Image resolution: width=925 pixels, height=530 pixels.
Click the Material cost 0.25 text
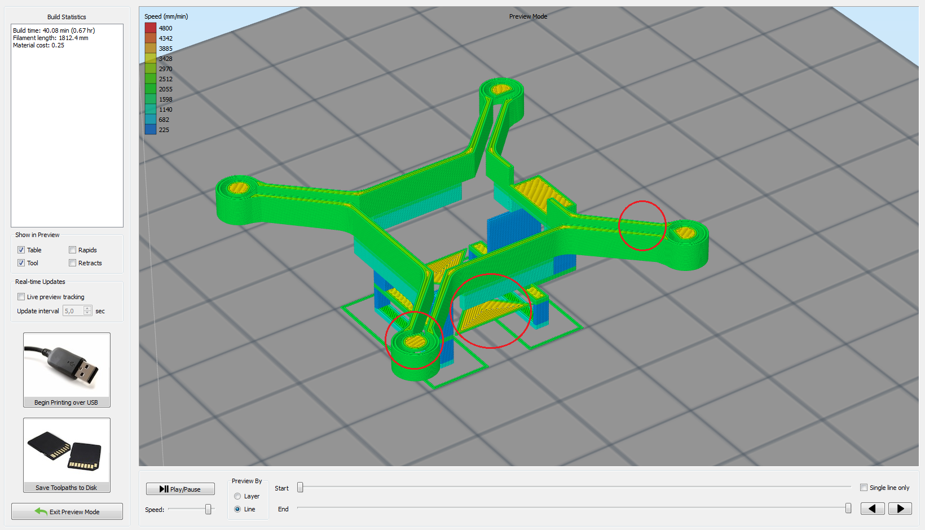click(38, 45)
